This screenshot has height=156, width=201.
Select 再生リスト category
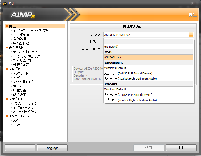click(16, 48)
